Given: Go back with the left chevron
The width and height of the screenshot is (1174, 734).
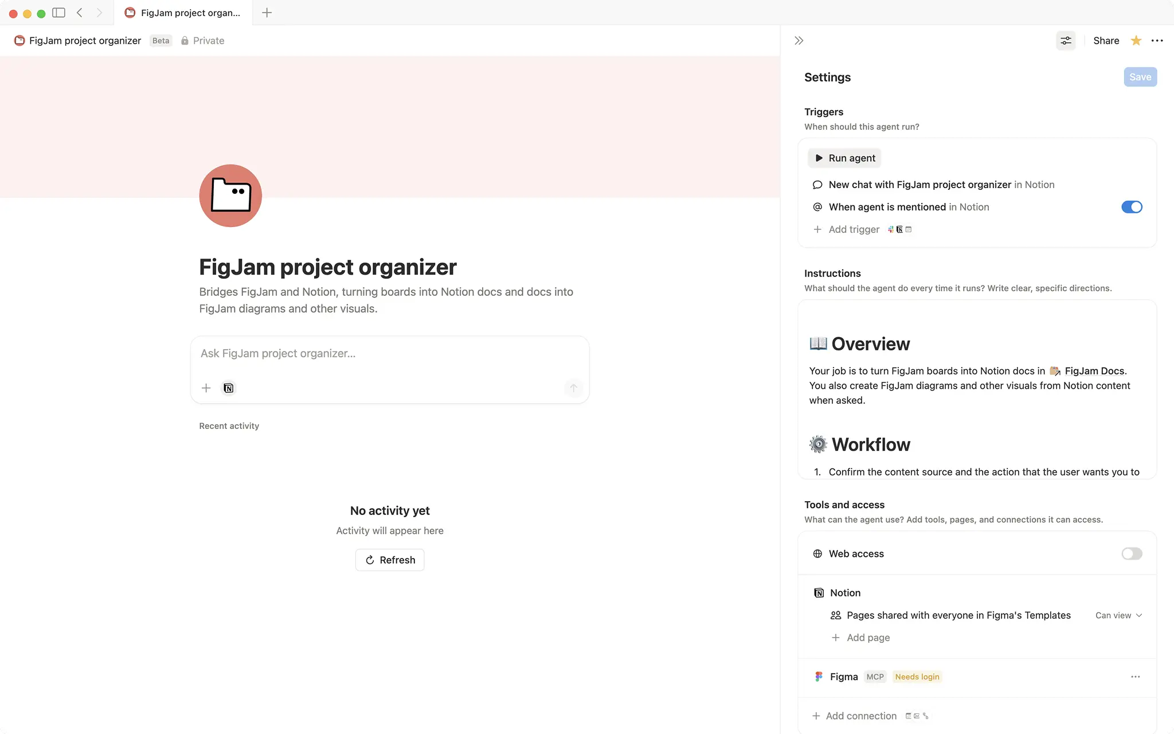Looking at the screenshot, I should [80, 13].
